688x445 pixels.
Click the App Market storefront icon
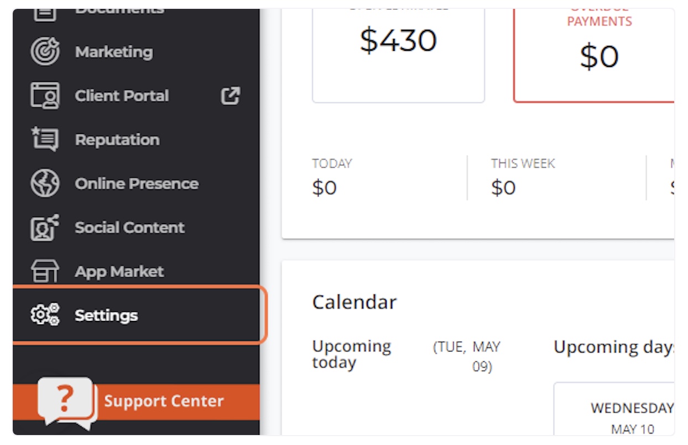coord(45,271)
